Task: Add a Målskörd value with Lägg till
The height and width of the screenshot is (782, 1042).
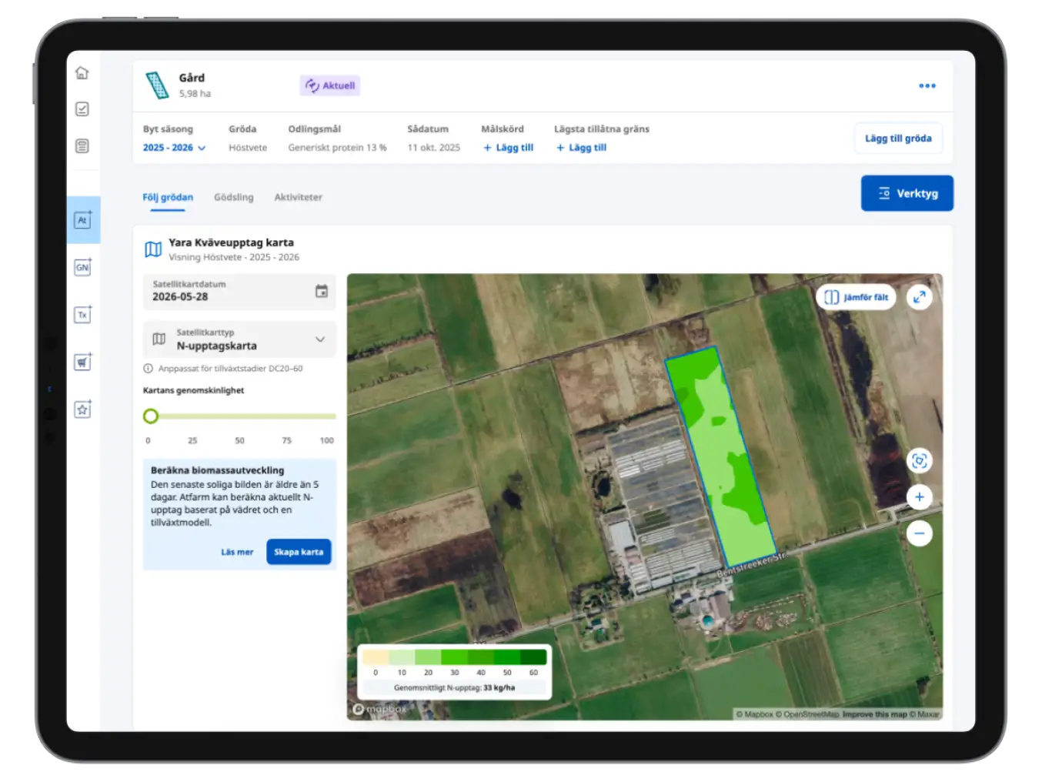Action: pos(508,148)
